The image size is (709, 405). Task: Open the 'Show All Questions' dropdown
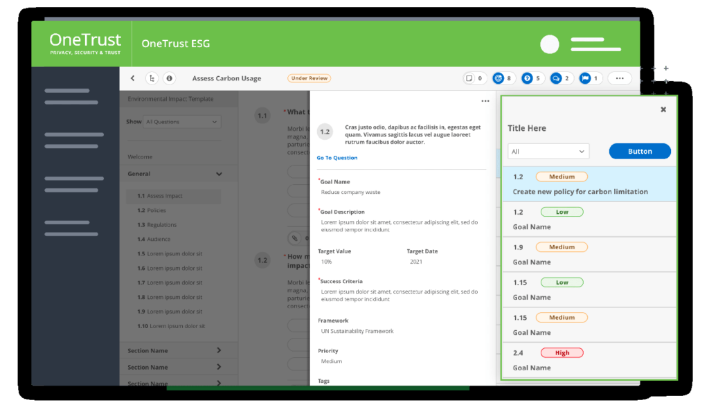point(181,121)
